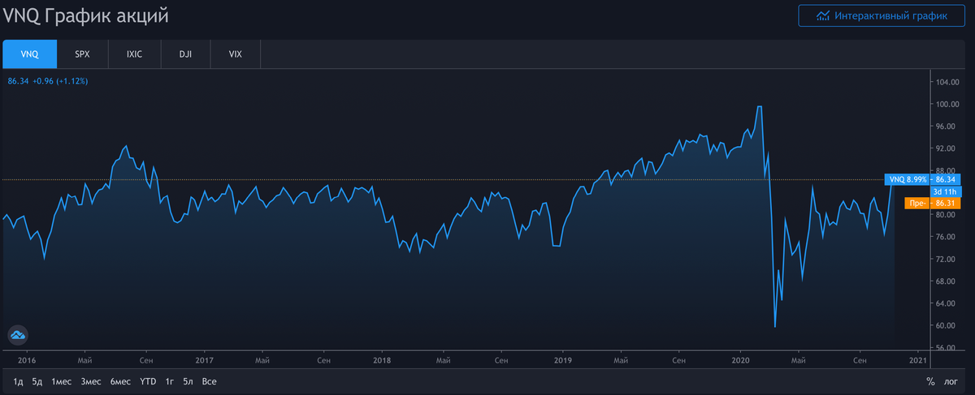This screenshot has width=975, height=395.
Task: Click the 86.34 +0.96 (+1.12%) quote text
Action: [x=47, y=81]
